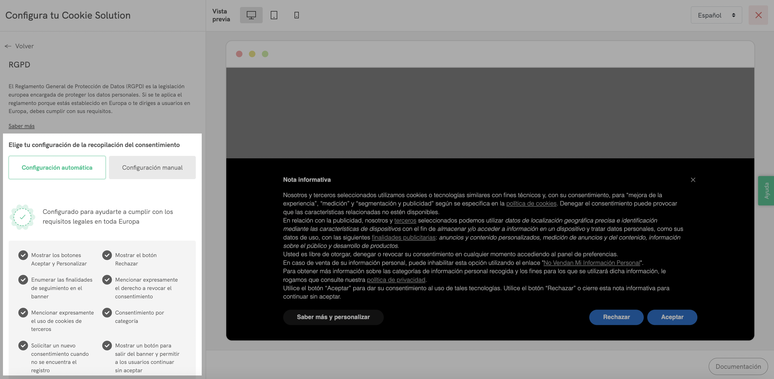This screenshot has height=379, width=774.
Task: Click checkmark beside Enumerar las finalidades
Action: (23, 279)
